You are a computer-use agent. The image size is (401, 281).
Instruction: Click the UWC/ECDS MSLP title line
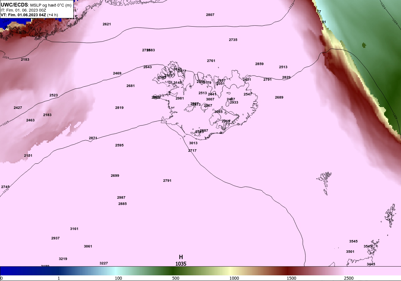(36, 5)
